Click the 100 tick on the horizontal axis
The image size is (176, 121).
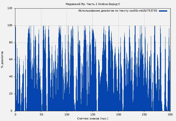pyautogui.click(x=67, y=114)
